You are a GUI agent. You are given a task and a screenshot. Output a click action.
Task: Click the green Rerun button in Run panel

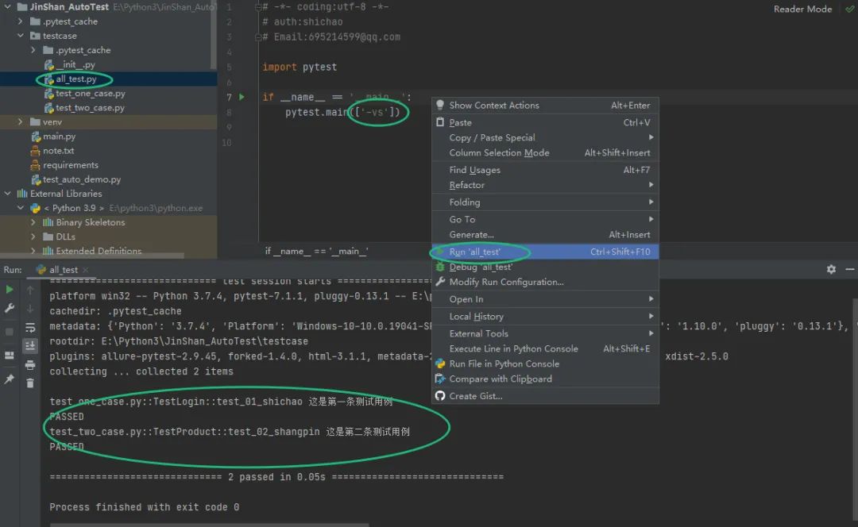10,289
